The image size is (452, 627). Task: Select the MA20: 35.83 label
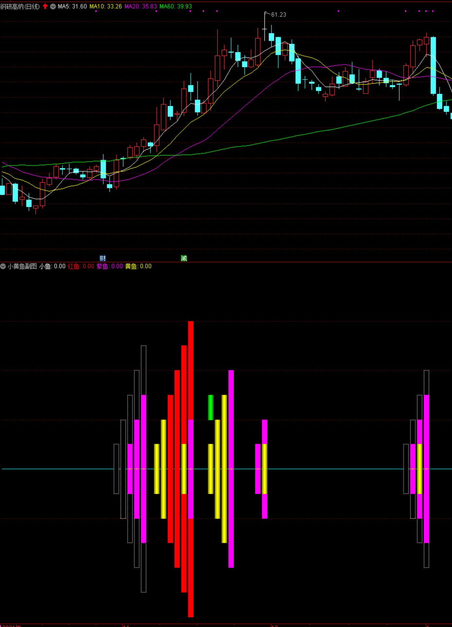click(141, 6)
